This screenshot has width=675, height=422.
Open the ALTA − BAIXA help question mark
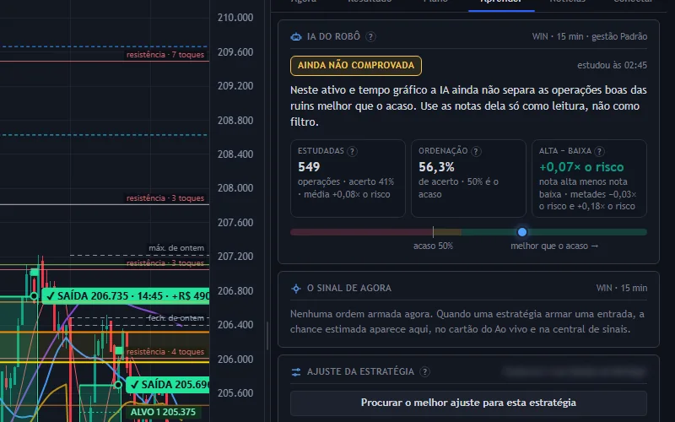click(599, 151)
